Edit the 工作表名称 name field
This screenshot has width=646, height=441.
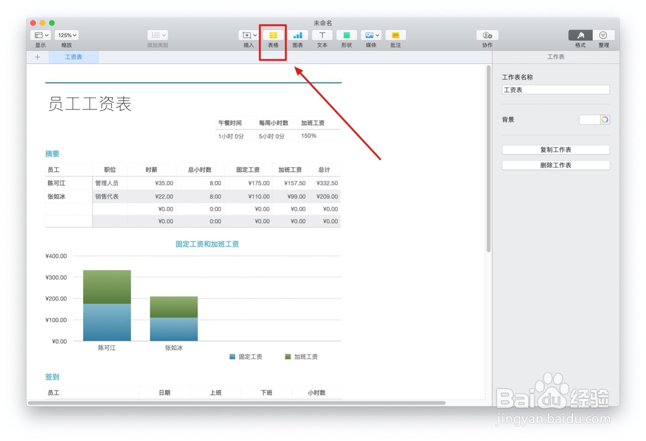click(556, 90)
